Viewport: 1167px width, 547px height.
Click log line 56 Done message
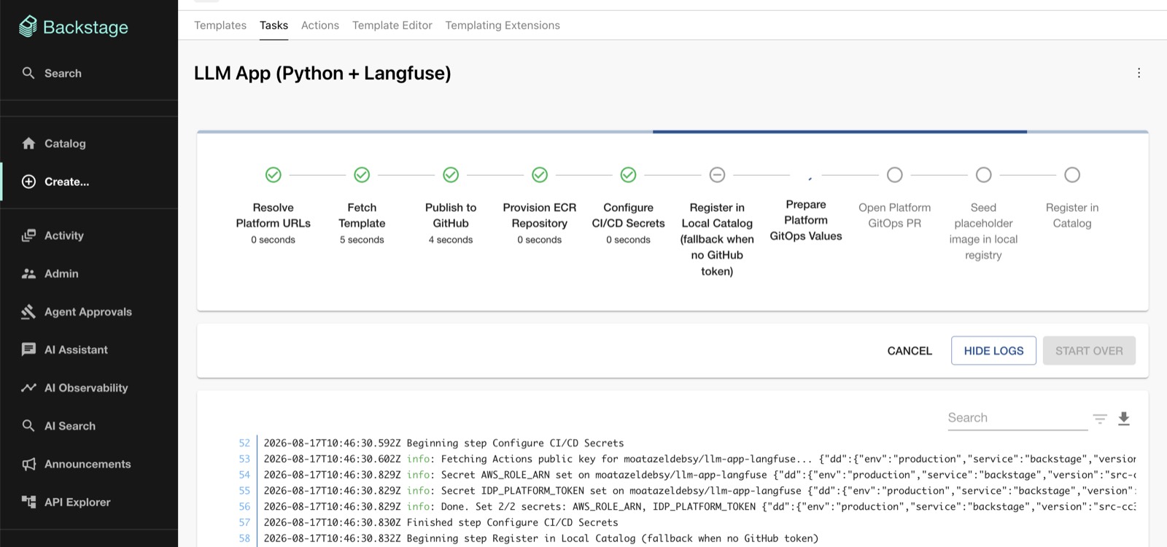699,506
